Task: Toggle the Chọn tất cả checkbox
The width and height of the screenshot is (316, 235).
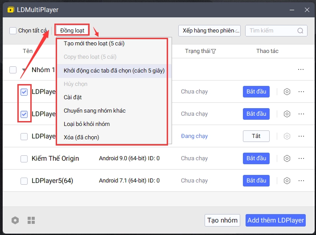Action: (13, 31)
